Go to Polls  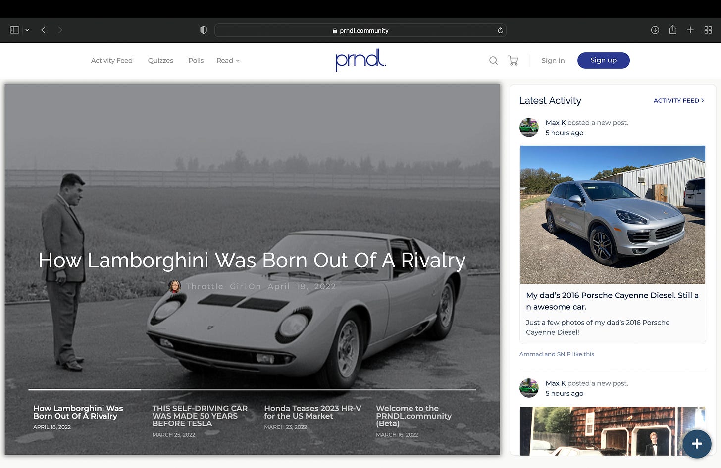tap(196, 61)
